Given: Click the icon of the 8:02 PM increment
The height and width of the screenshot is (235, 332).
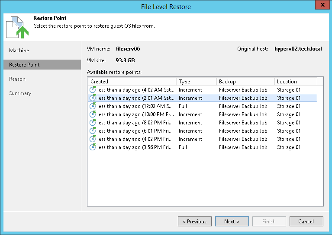Looking at the screenshot, I should (x=93, y=123).
